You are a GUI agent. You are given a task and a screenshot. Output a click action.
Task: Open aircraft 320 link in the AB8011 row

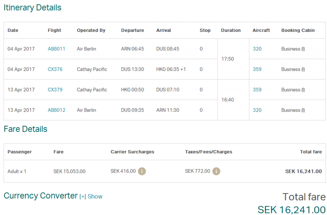[x=257, y=49]
